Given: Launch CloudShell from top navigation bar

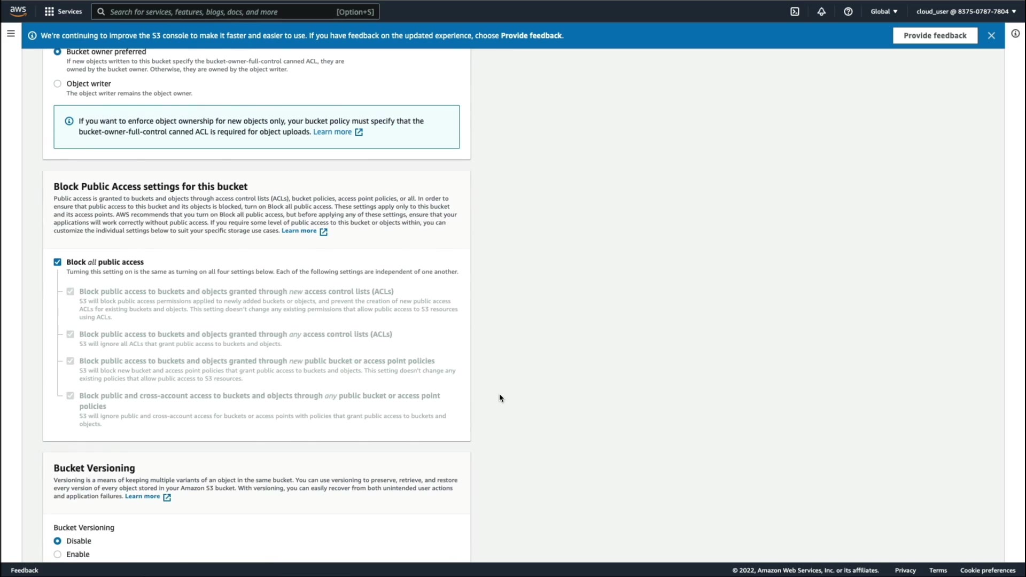Looking at the screenshot, I should (x=795, y=11).
